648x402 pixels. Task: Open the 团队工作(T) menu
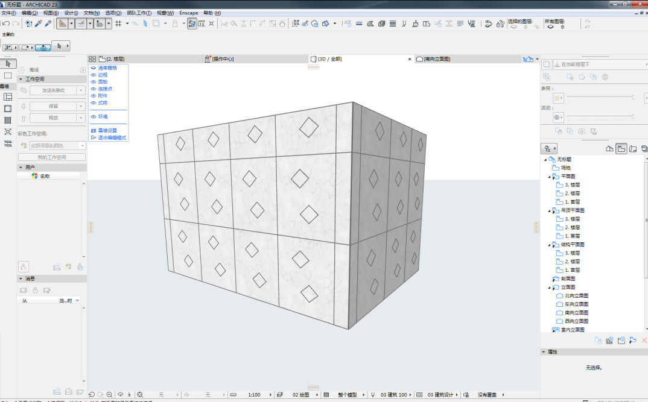[x=139, y=13]
